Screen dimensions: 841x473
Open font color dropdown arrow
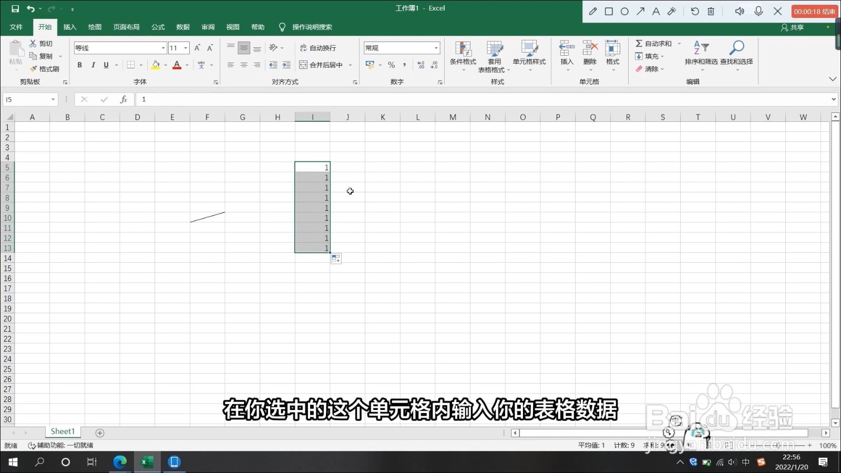click(187, 65)
